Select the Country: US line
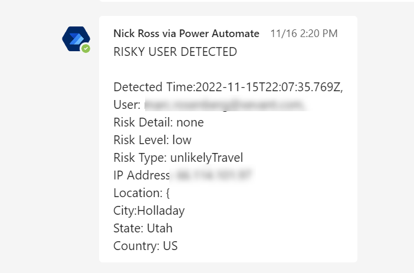 point(146,246)
